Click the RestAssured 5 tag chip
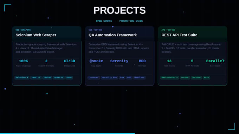239x134 pixels. (x=169, y=78)
